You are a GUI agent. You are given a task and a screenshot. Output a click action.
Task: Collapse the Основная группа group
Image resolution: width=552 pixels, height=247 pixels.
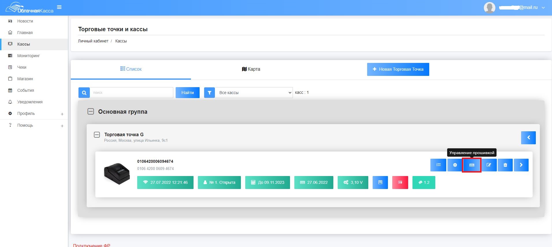point(91,112)
